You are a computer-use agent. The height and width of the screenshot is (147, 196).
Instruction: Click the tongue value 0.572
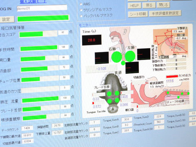97,107
